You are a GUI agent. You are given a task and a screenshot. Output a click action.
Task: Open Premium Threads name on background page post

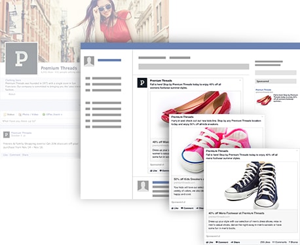tap(21, 133)
